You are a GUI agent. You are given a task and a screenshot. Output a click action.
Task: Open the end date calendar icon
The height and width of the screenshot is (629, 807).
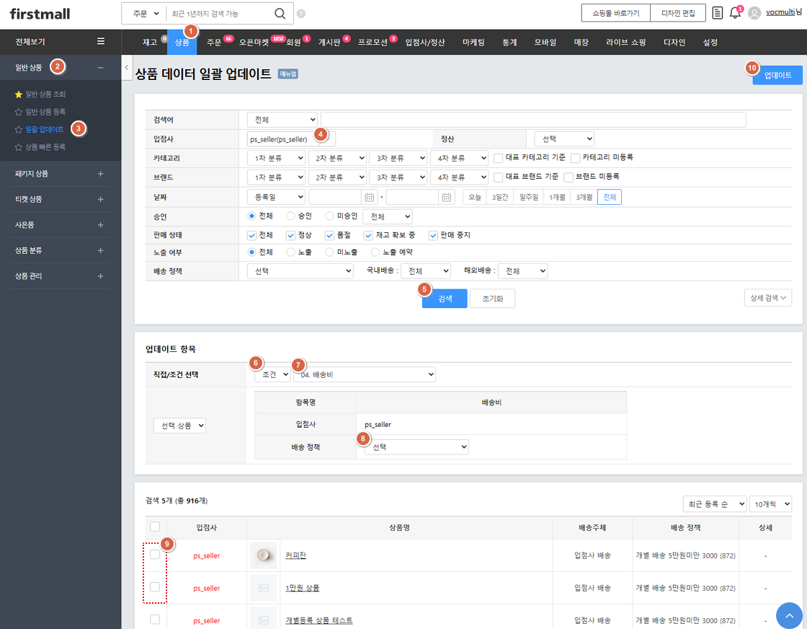446,198
